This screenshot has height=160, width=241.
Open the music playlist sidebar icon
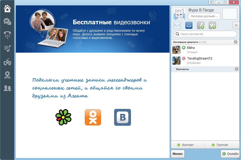[x=7, y=48]
